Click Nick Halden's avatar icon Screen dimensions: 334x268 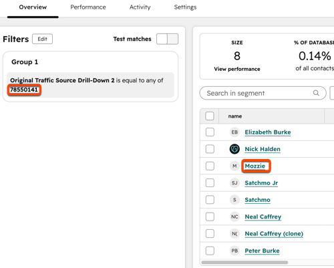click(x=234, y=149)
